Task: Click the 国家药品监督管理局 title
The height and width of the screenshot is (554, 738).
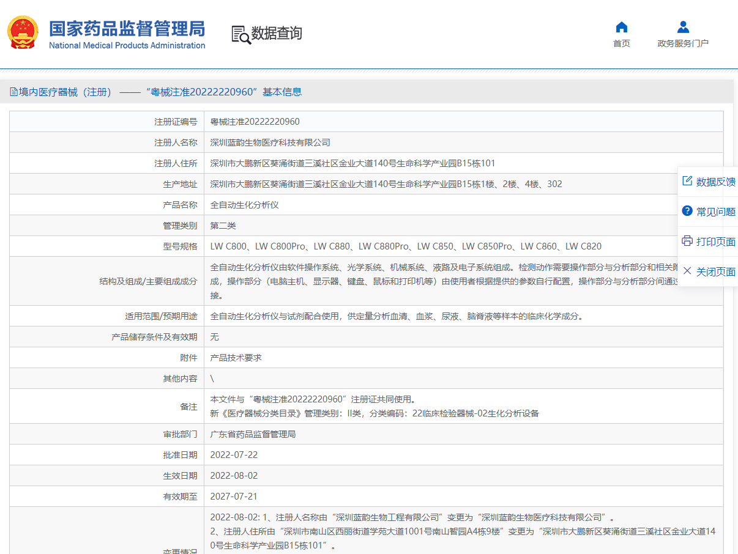Action: [127, 29]
